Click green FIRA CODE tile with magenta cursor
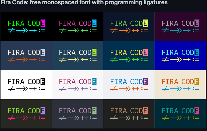Screen dimensions: 207x131 [26, 26]
